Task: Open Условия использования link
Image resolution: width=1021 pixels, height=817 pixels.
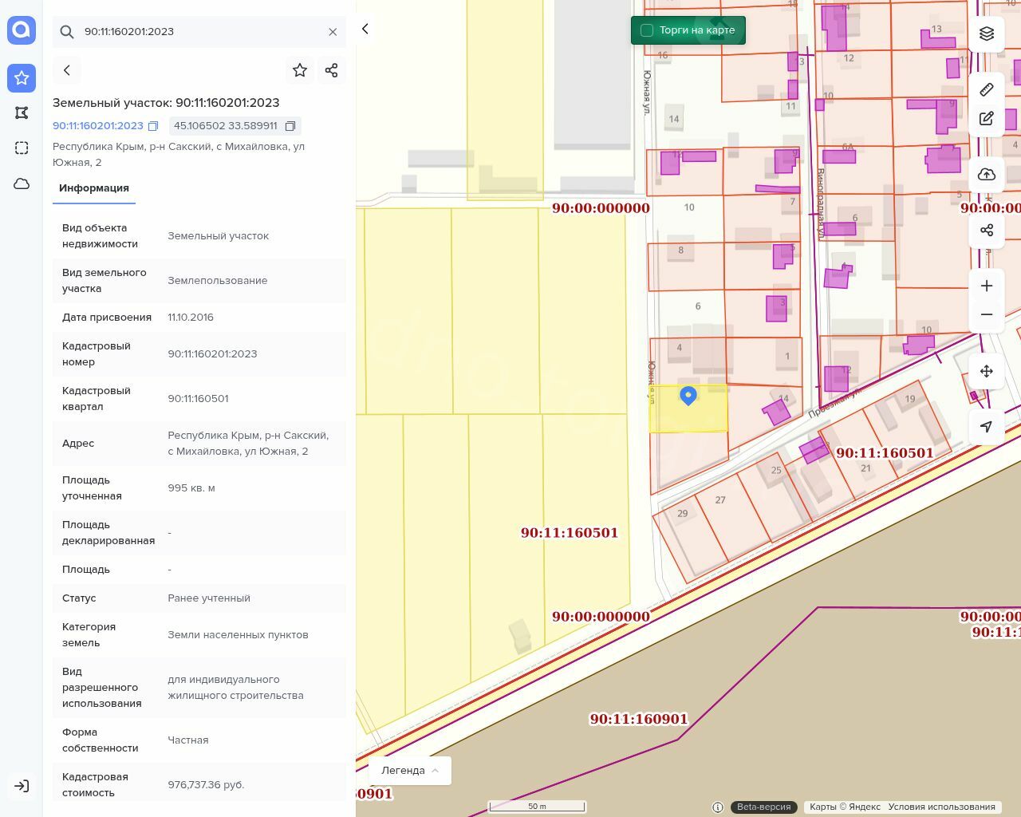Action: (941, 807)
